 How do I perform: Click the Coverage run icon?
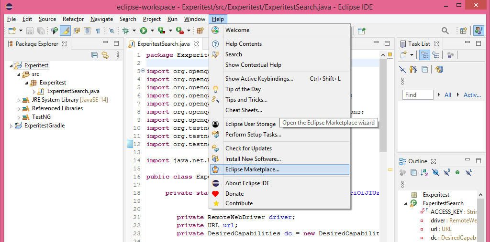point(162,31)
